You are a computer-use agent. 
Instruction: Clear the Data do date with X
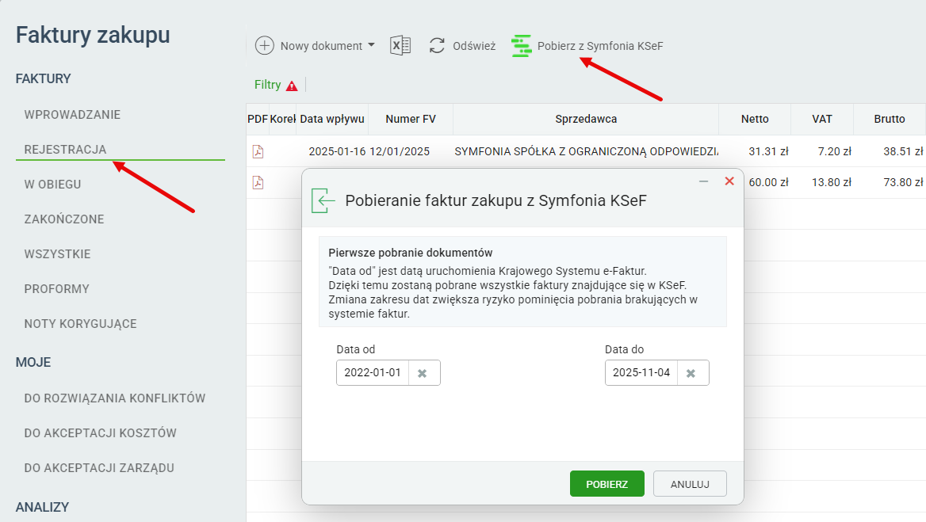691,373
